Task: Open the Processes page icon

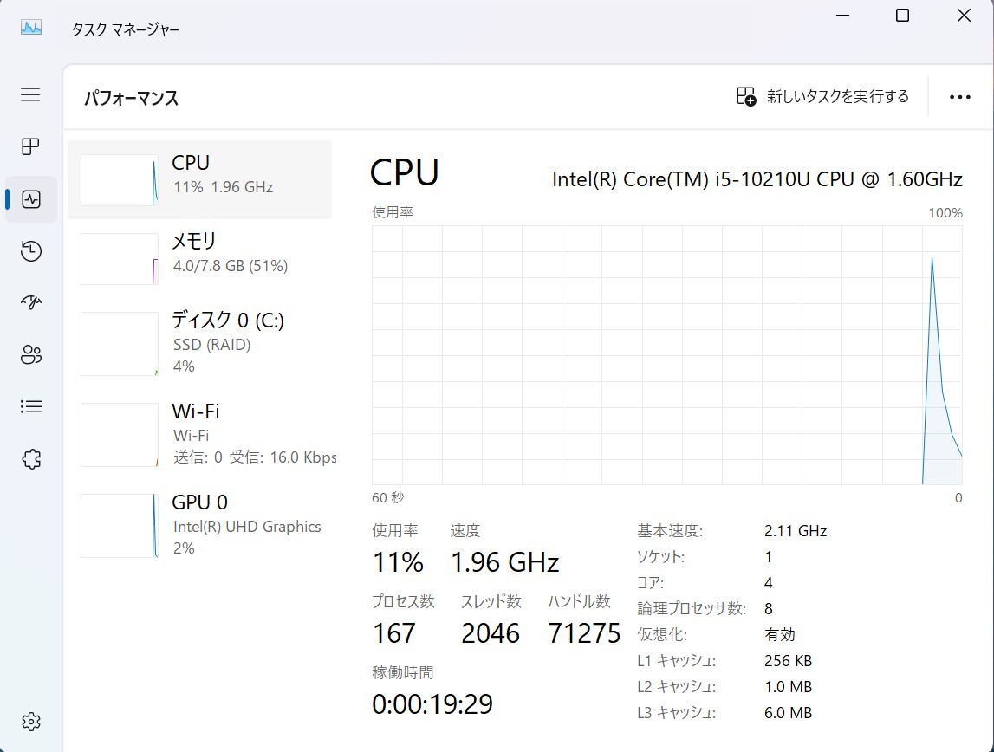Action: (x=30, y=146)
